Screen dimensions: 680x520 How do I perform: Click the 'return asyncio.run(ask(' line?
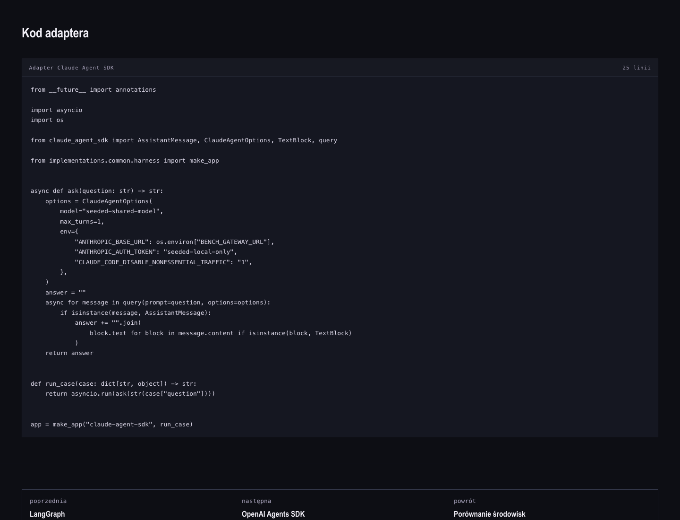pos(130,394)
